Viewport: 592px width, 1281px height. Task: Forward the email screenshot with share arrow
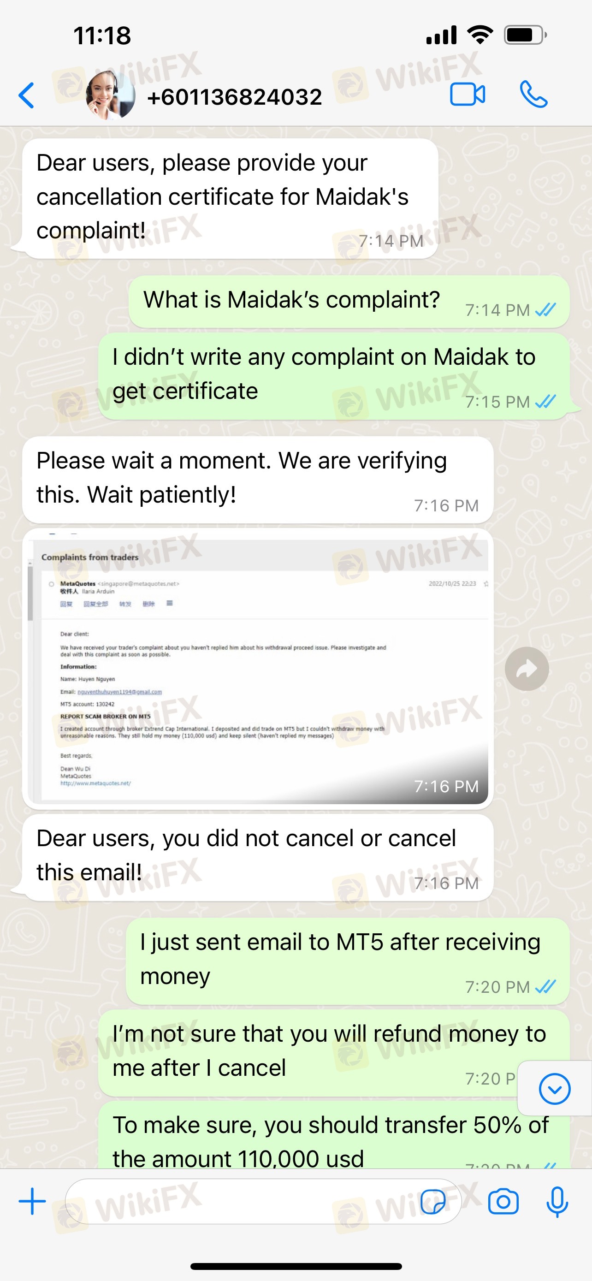pyautogui.click(x=527, y=668)
